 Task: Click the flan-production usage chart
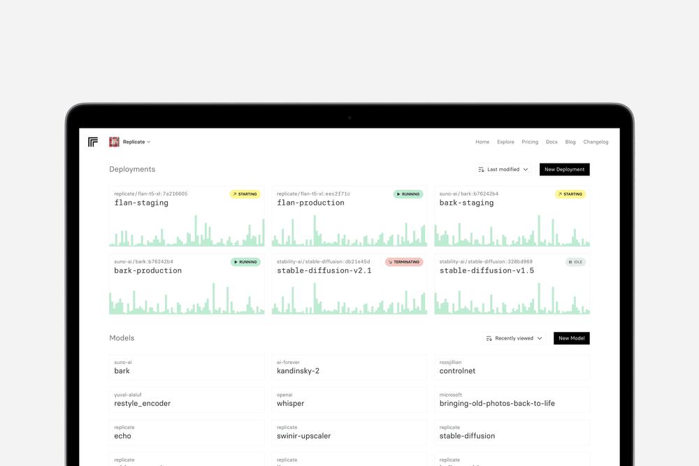click(x=349, y=231)
